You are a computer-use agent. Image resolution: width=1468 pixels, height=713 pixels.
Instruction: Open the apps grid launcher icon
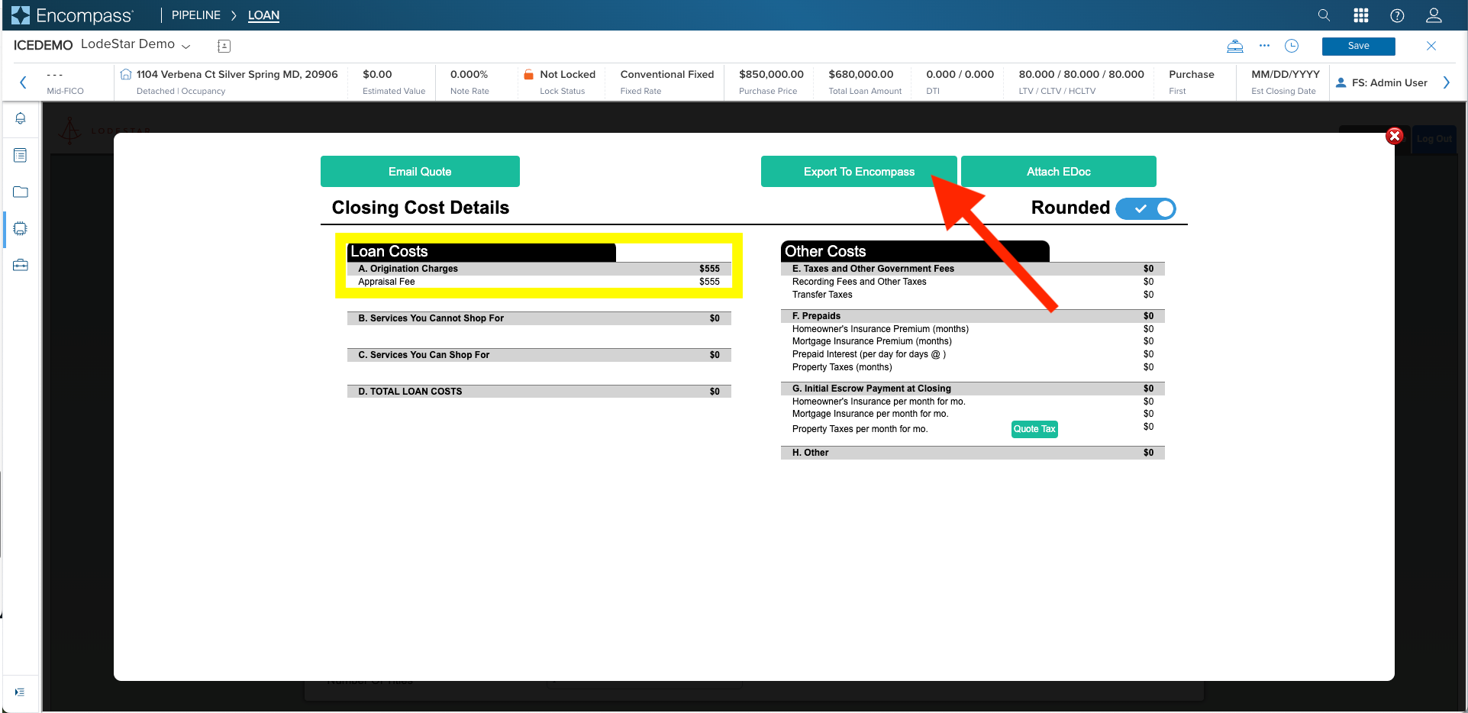1361,15
